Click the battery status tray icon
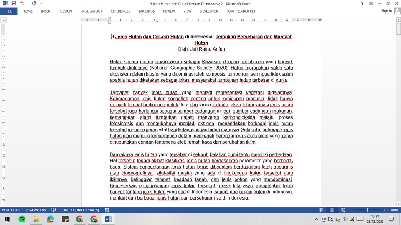Viewport: 401px width, 225px height. coord(338,219)
